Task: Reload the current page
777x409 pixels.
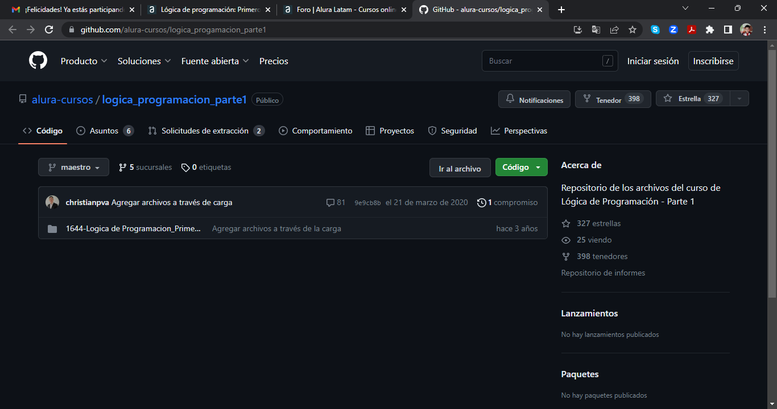Action: click(49, 30)
